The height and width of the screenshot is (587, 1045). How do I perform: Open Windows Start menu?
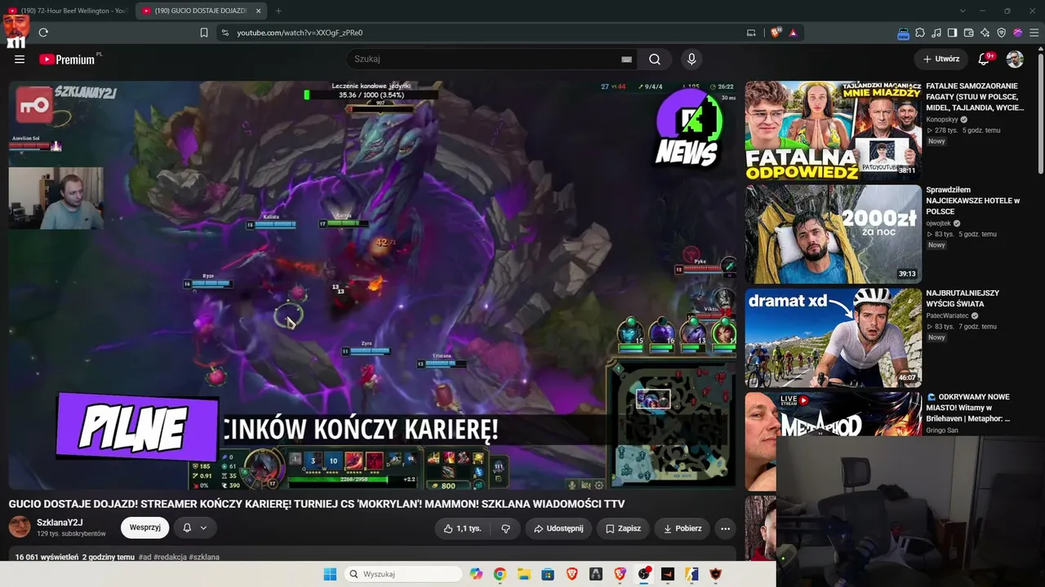point(330,574)
